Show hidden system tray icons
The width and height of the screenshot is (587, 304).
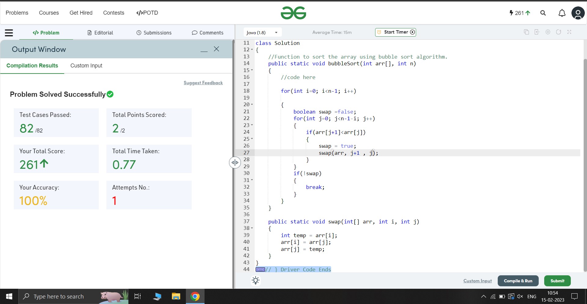tap(483, 296)
